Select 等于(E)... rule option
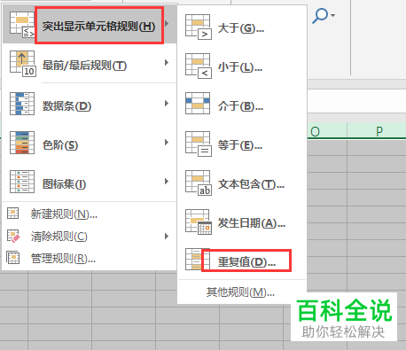 coord(242,144)
